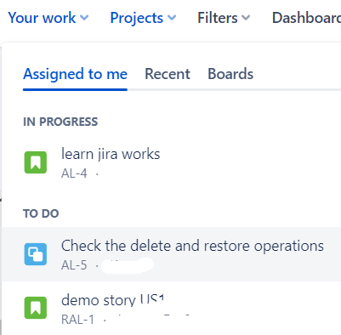Click the green story icon for RAL-1
The height and width of the screenshot is (335, 341).
[36, 308]
